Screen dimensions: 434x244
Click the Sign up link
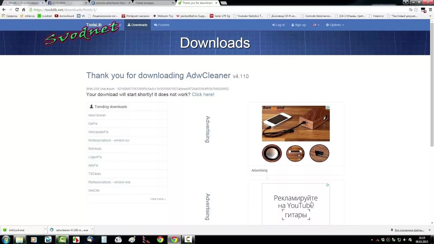coord(298,25)
